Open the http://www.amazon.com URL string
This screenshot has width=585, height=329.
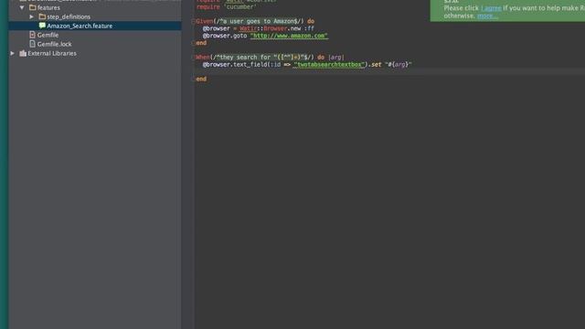[289, 36]
